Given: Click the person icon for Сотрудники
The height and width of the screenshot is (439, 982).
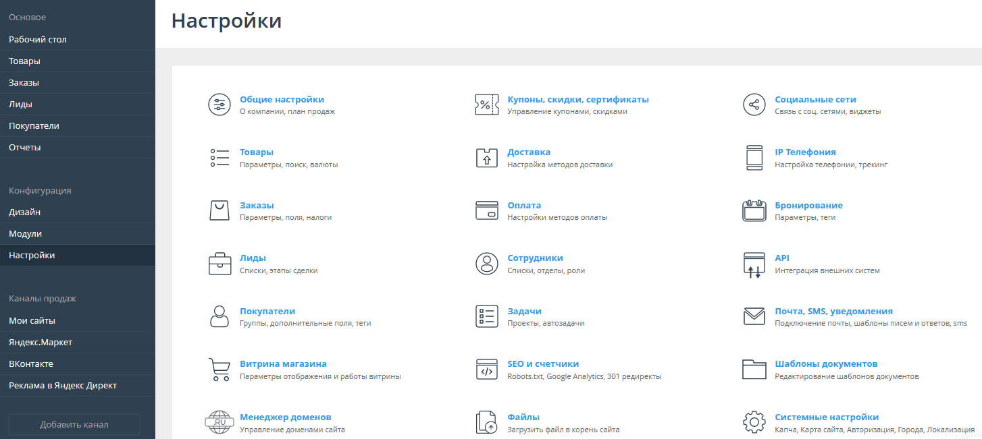Looking at the screenshot, I should coord(486,264).
